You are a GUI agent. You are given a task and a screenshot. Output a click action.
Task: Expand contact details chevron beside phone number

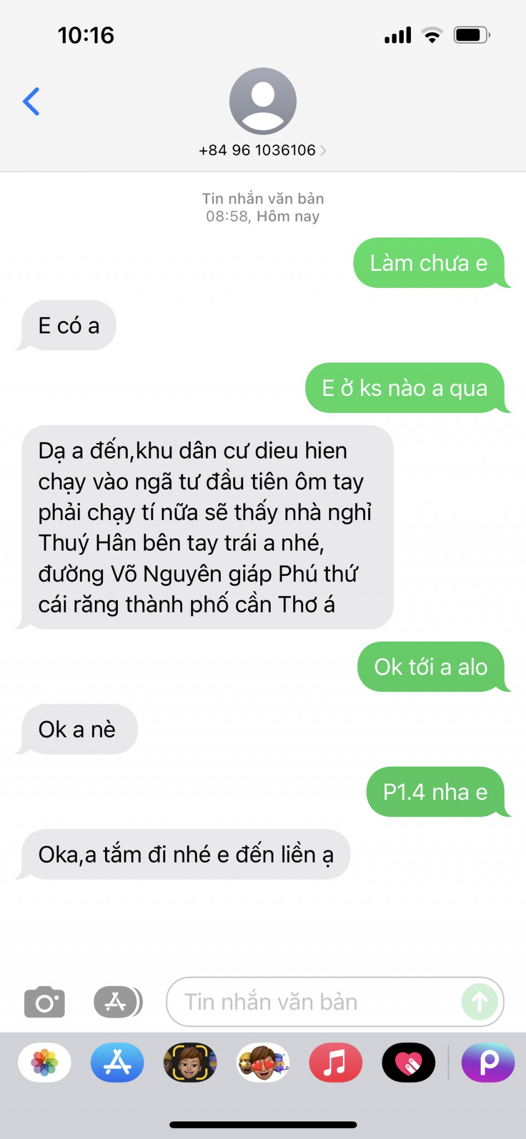coord(323,150)
